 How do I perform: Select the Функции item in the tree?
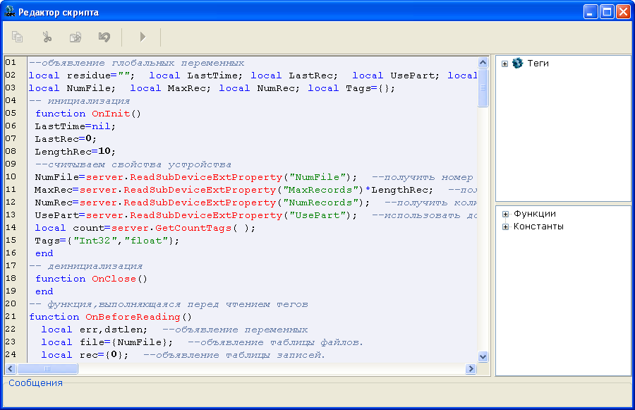point(535,214)
